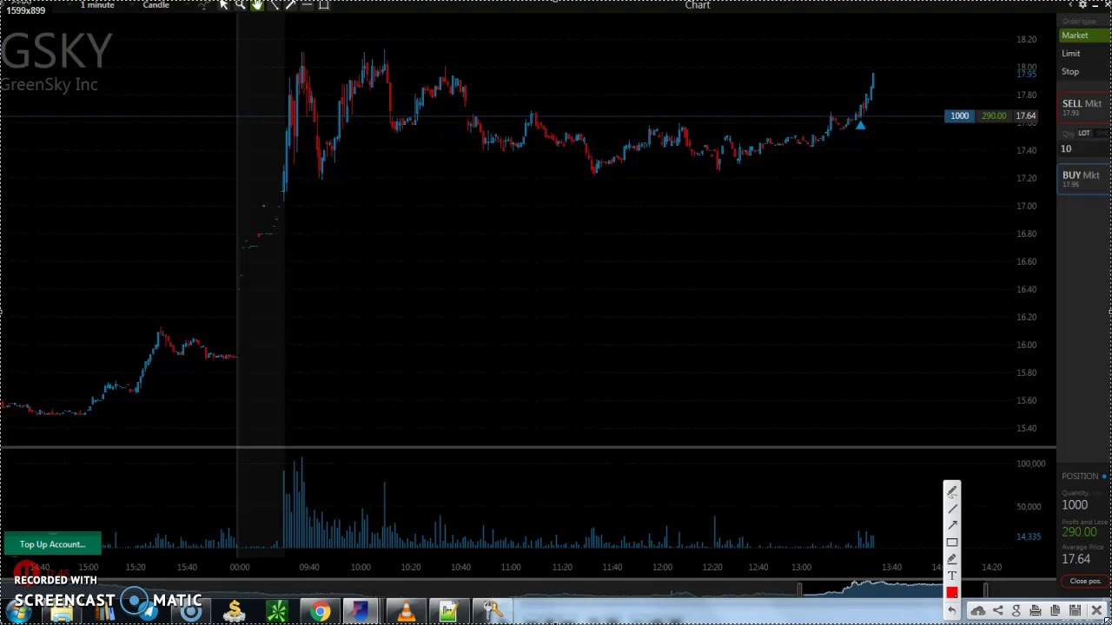Choose Stop order type
Screen dimensions: 1112x625
pyautogui.click(x=1084, y=72)
